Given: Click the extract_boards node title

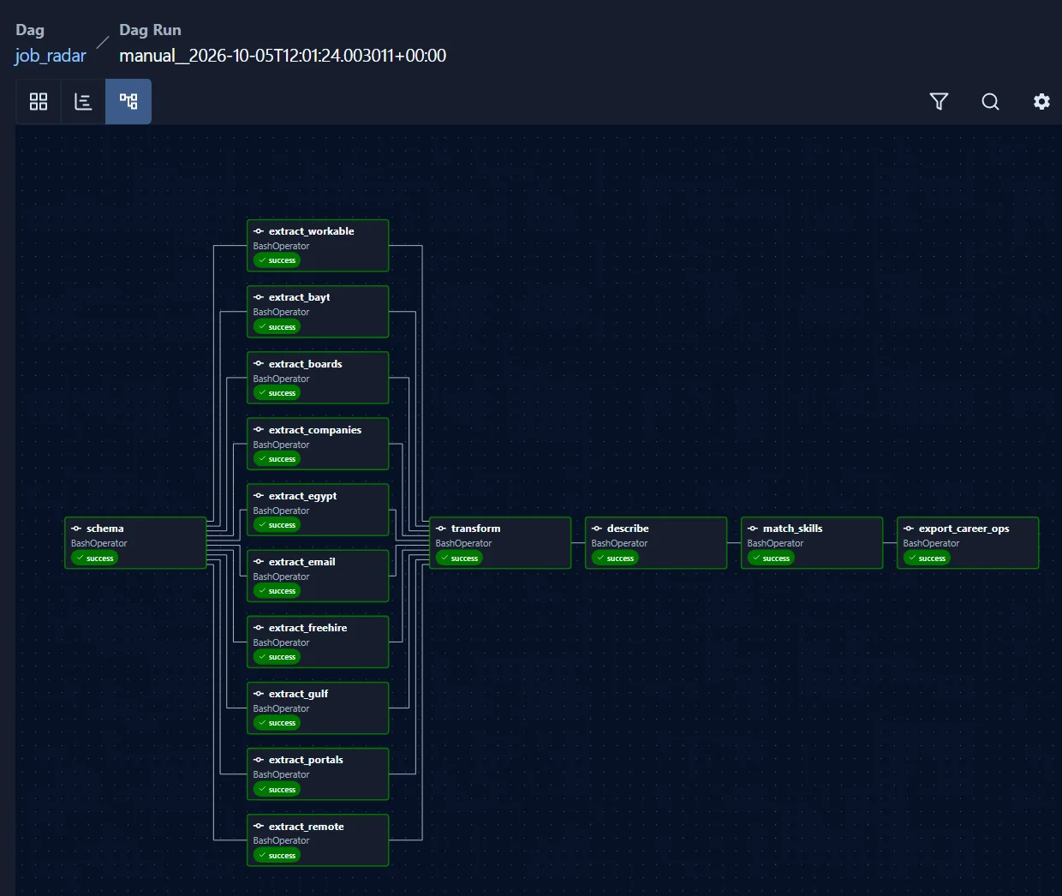Looking at the screenshot, I should [305, 364].
